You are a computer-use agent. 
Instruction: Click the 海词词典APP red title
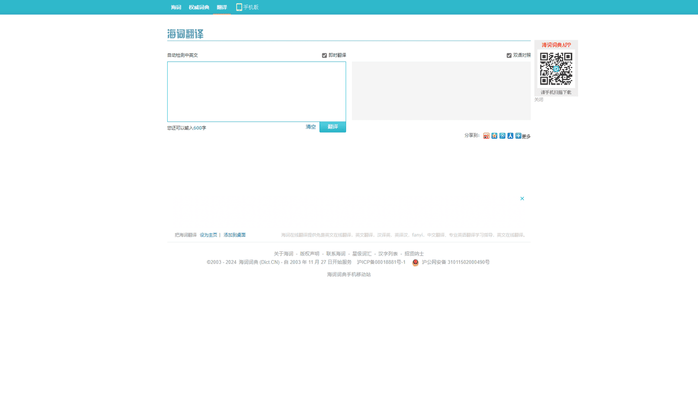556,45
